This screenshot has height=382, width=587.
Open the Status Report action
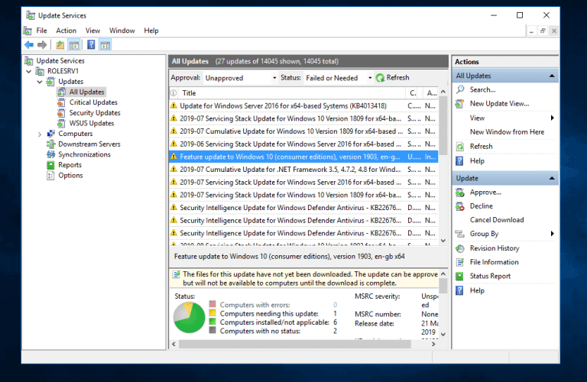pyautogui.click(x=490, y=276)
